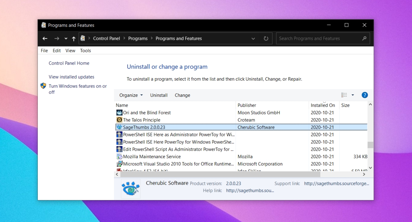Expand the Organize dropdown
The height and width of the screenshot is (222, 412).
pyautogui.click(x=131, y=95)
